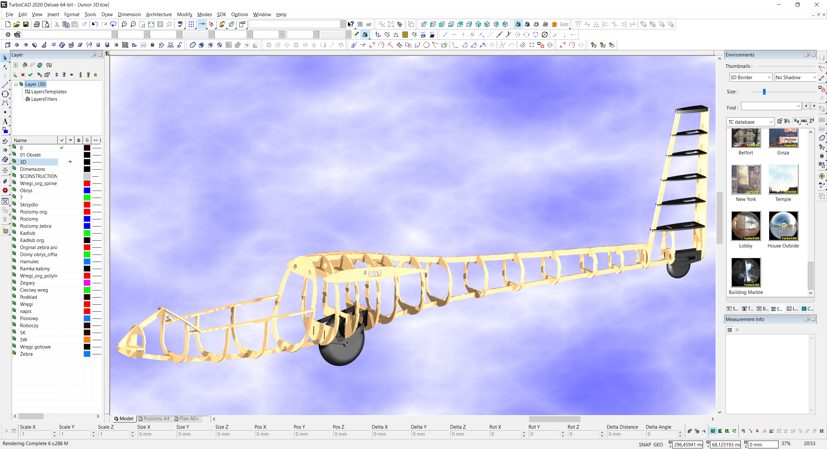Image resolution: width=827 pixels, height=449 pixels.
Task: Click the red color swatch for Skrzydlo layer
Action: coord(87,205)
